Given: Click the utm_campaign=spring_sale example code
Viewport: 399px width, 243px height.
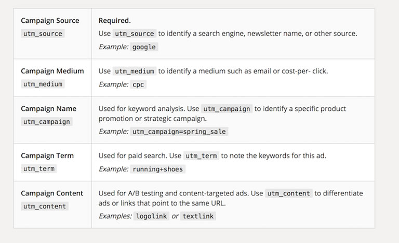Looking at the screenshot, I should pos(179,132).
